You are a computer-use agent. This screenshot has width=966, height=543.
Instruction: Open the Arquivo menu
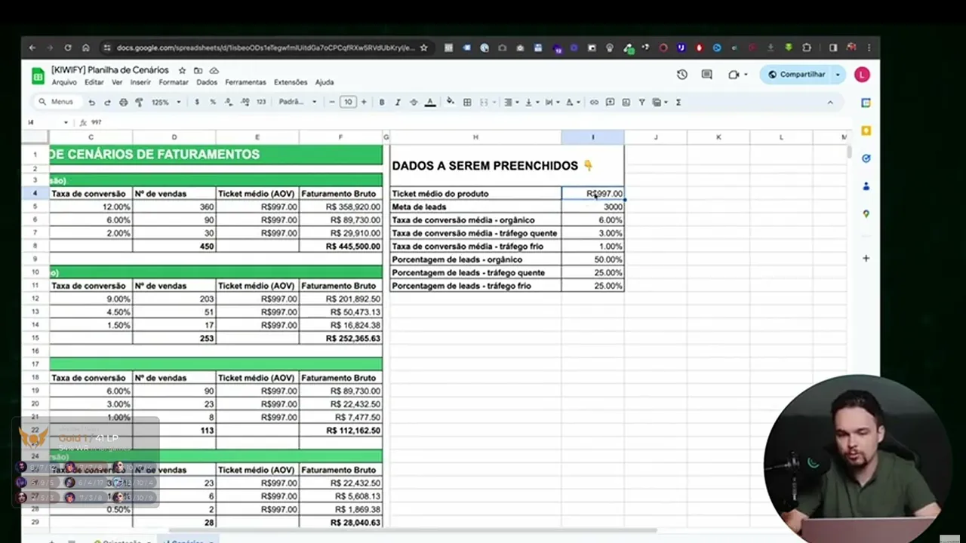point(64,82)
